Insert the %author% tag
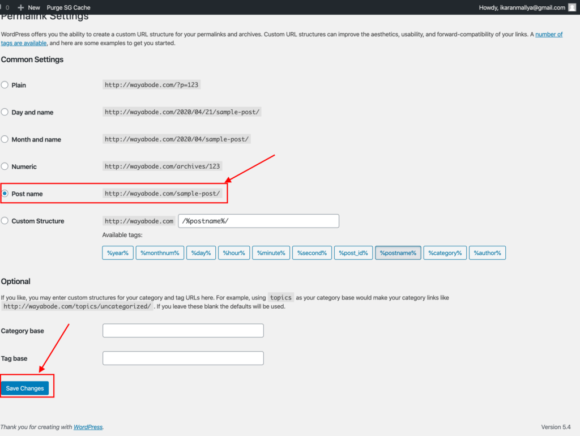This screenshot has width=580, height=436. coord(487,253)
